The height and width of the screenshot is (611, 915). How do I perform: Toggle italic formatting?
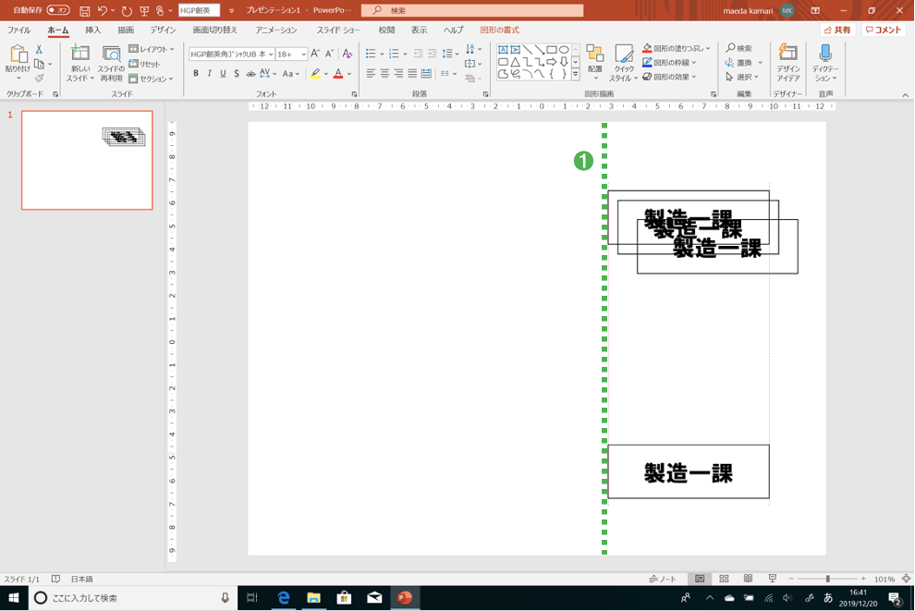coord(209,74)
